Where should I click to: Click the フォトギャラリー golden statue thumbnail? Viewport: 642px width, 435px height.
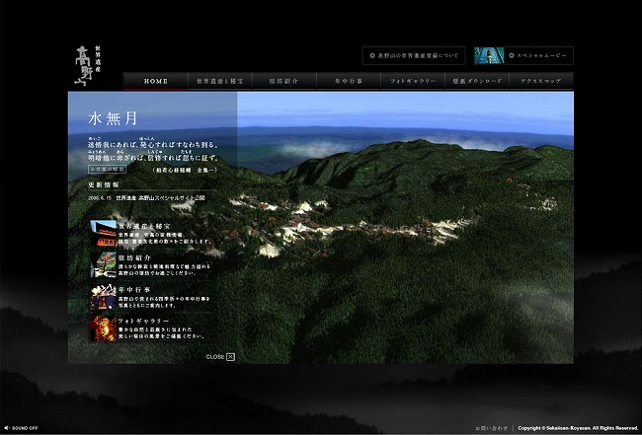(x=103, y=327)
